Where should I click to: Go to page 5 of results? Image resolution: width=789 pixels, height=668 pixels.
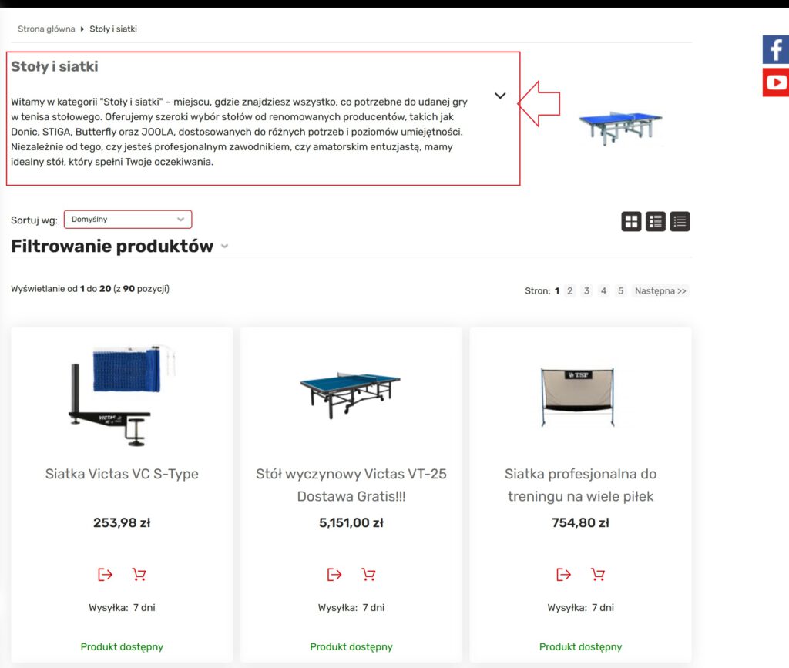coord(620,290)
